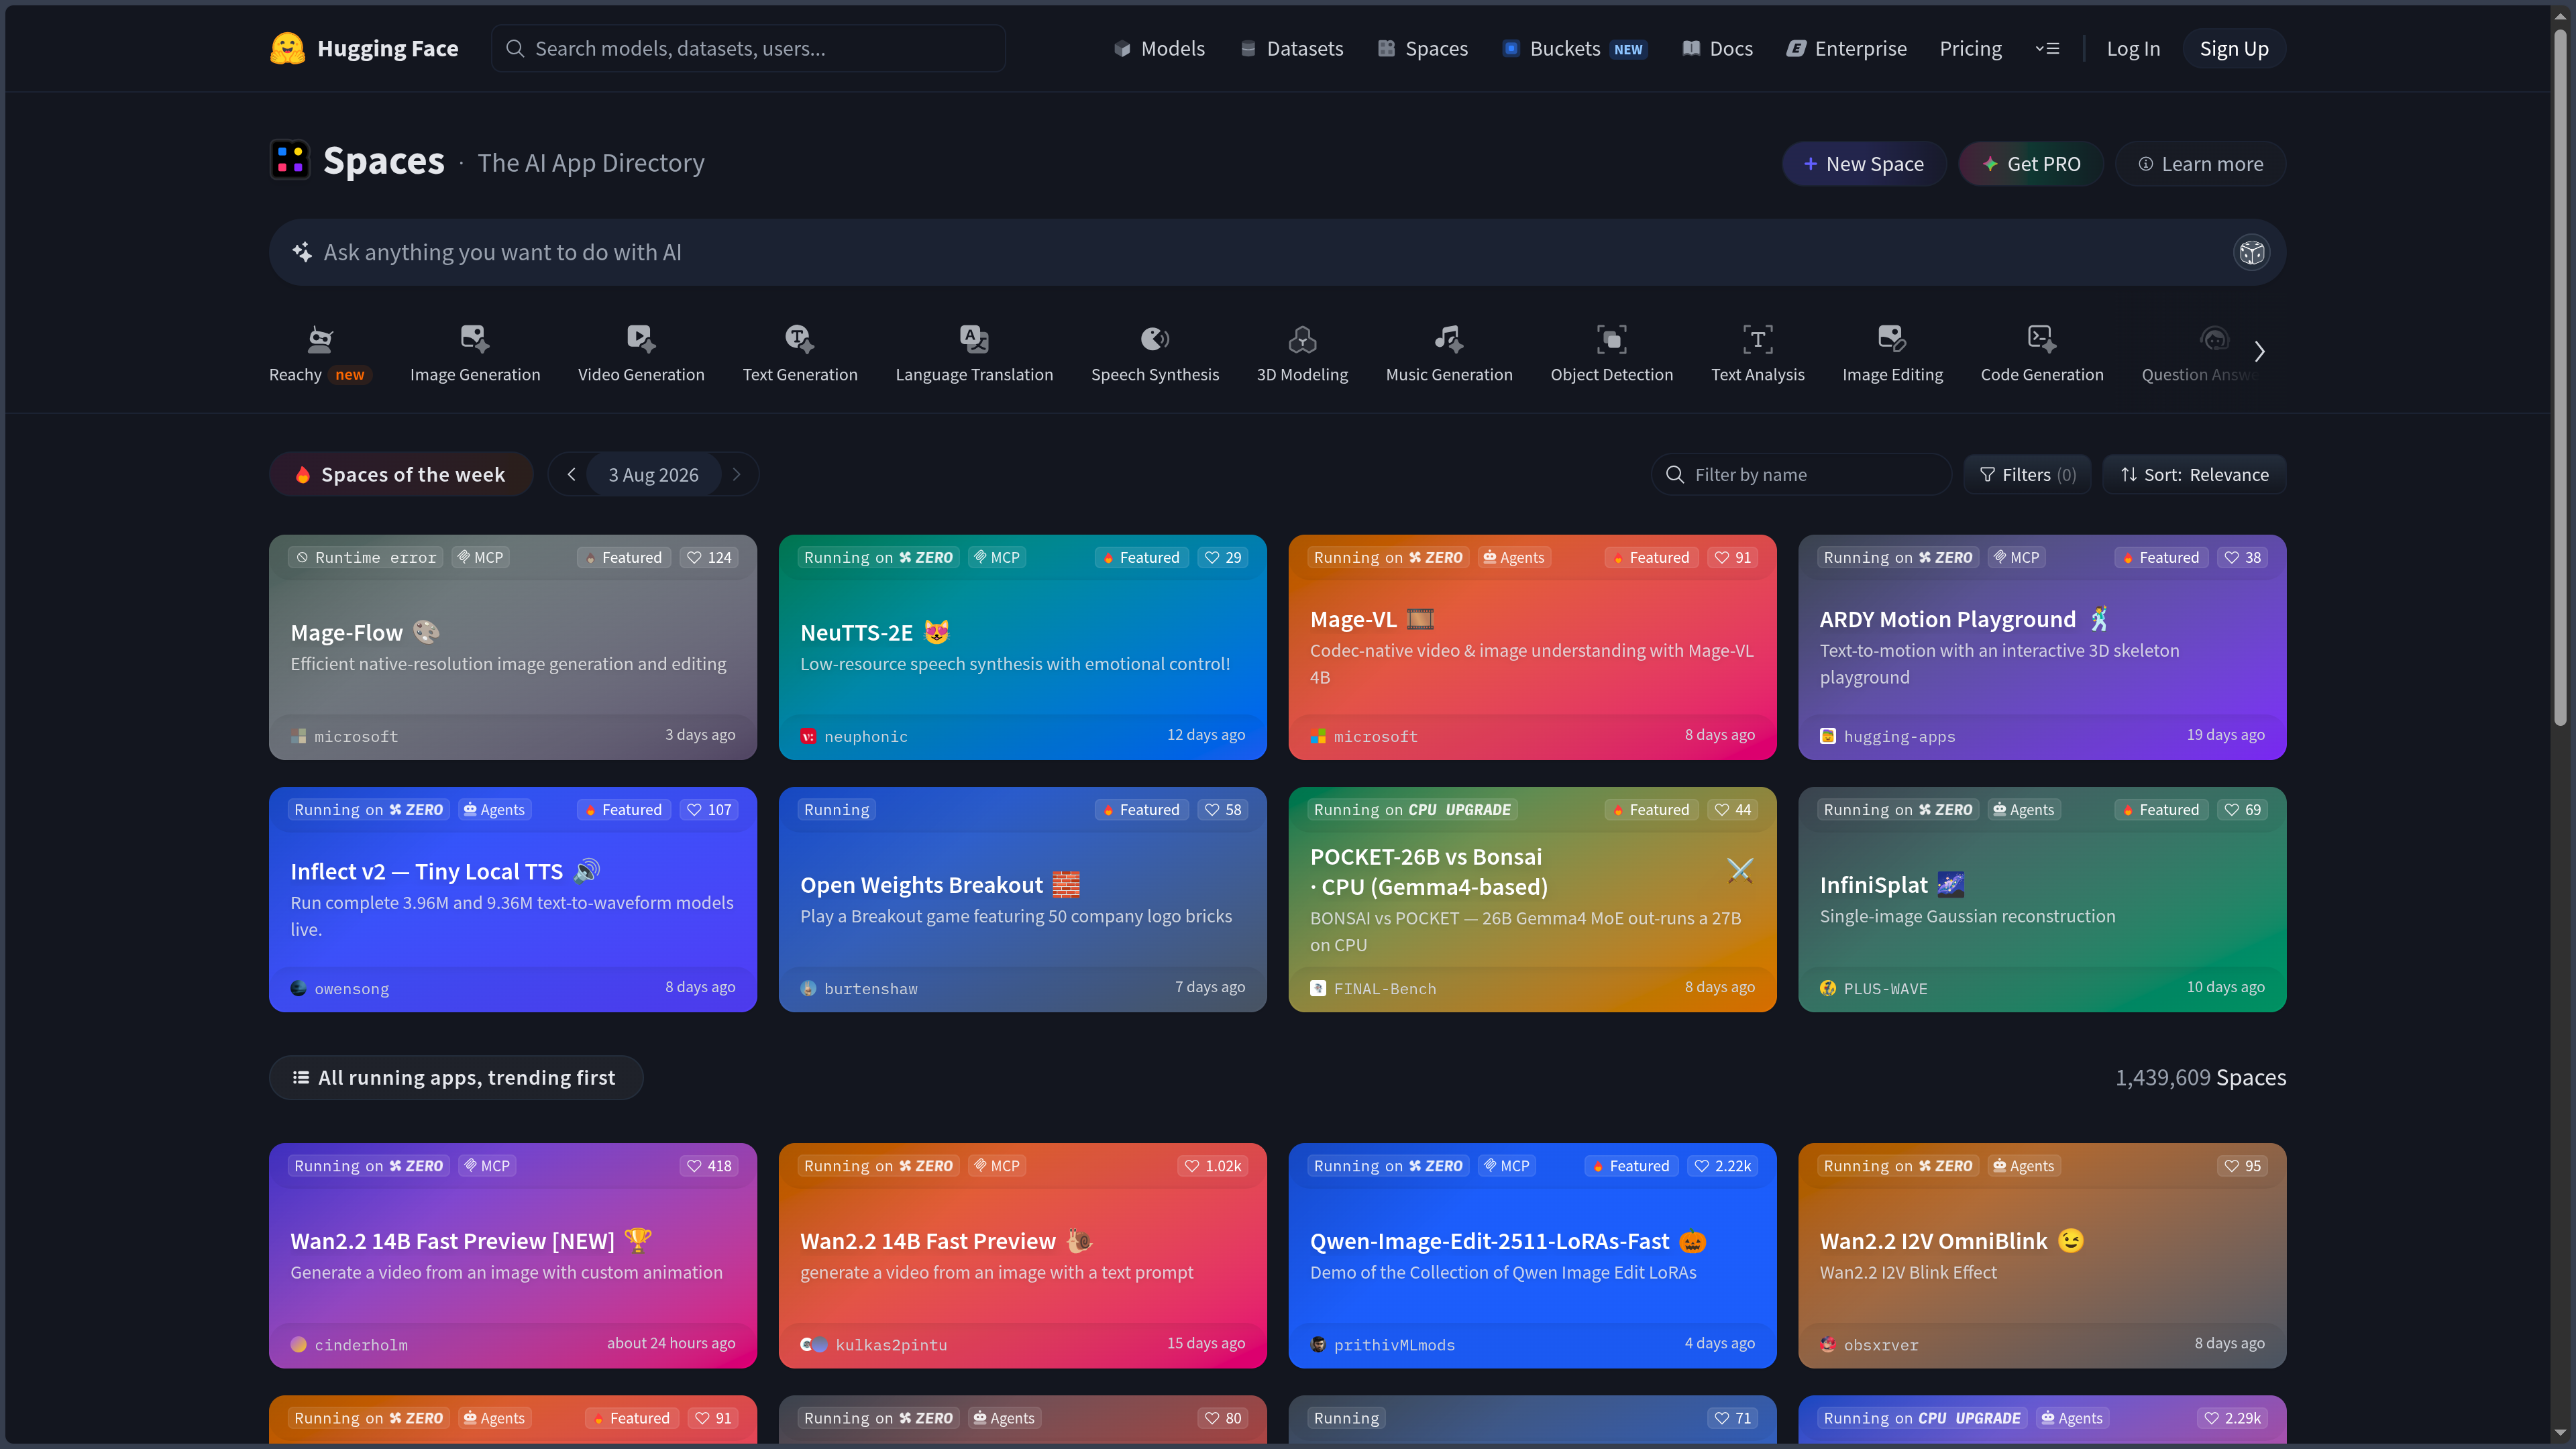Click the Spaces app directory logo icon

[x=290, y=160]
